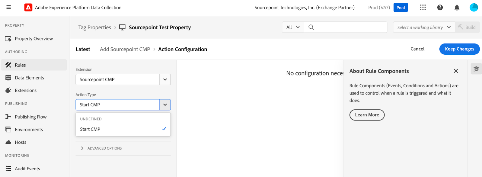Image resolution: width=482 pixels, height=177 pixels.
Task: Open the Extension Sourcepoint CMP dropdown arrow
Action: tap(165, 79)
